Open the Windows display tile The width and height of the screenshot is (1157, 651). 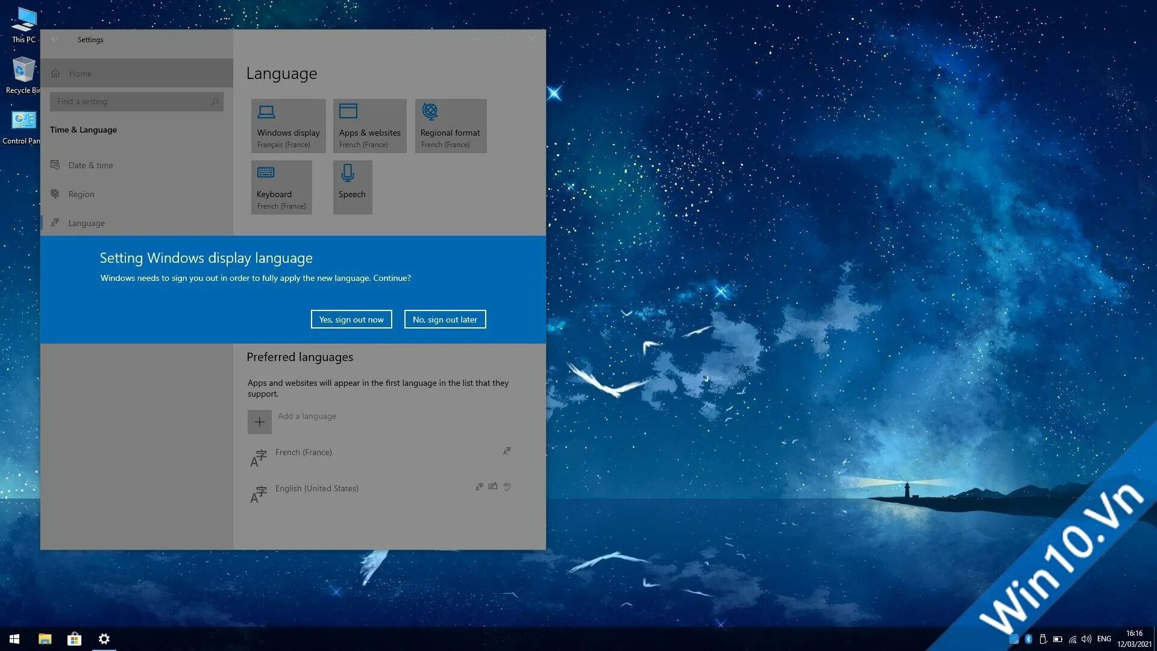pyautogui.click(x=288, y=126)
